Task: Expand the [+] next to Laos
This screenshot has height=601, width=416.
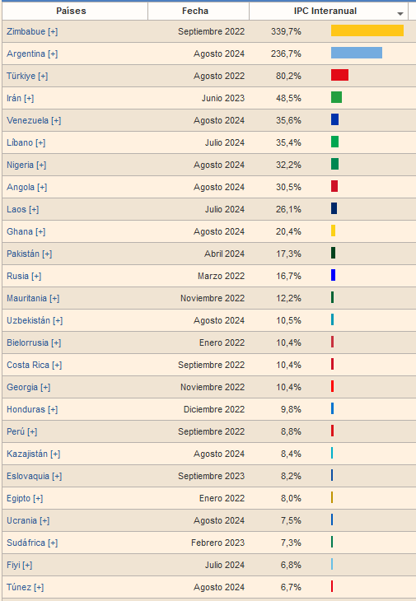Action: (x=34, y=209)
